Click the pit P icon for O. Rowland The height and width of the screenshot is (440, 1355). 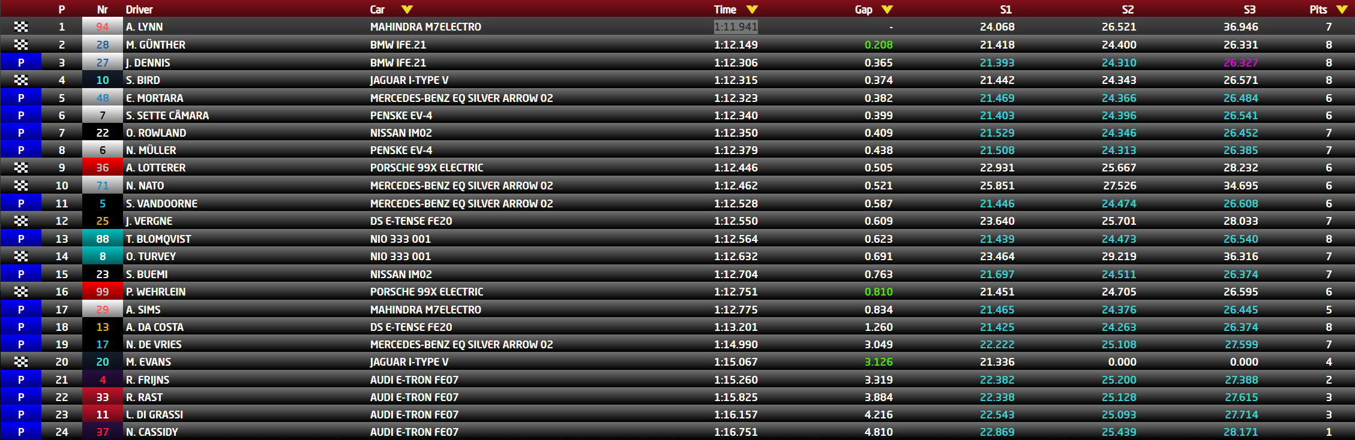21,132
